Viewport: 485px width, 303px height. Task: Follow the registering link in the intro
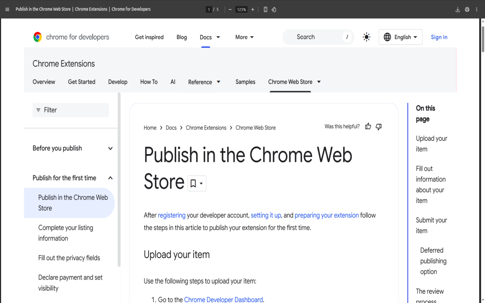pos(172,215)
